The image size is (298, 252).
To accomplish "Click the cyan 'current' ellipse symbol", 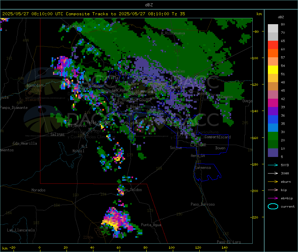I will click(x=273, y=206).
